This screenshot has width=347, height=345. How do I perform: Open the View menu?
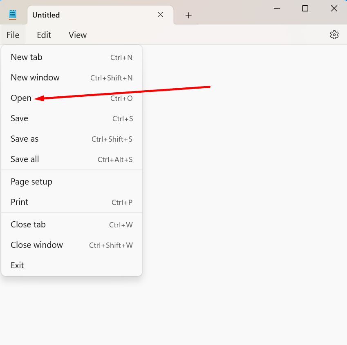[x=78, y=35]
